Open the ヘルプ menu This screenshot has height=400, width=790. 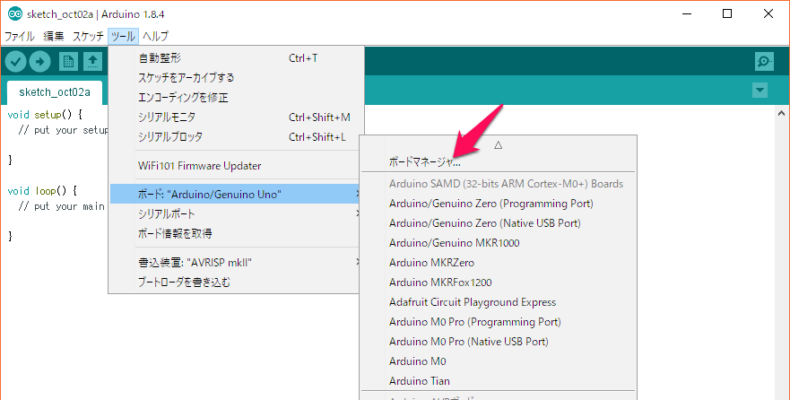[x=155, y=37]
